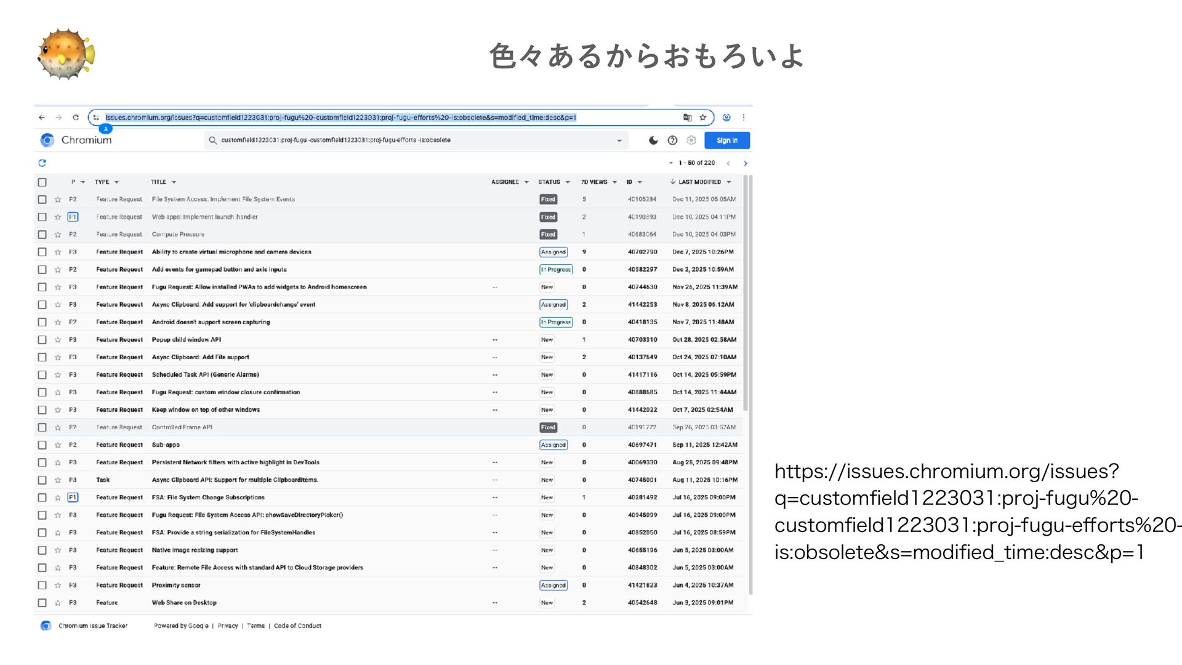Image resolution: width=1182 pixels, height=665 pixels.
Task: Open the Code of Conduct footer link
Action: point(297,626)
